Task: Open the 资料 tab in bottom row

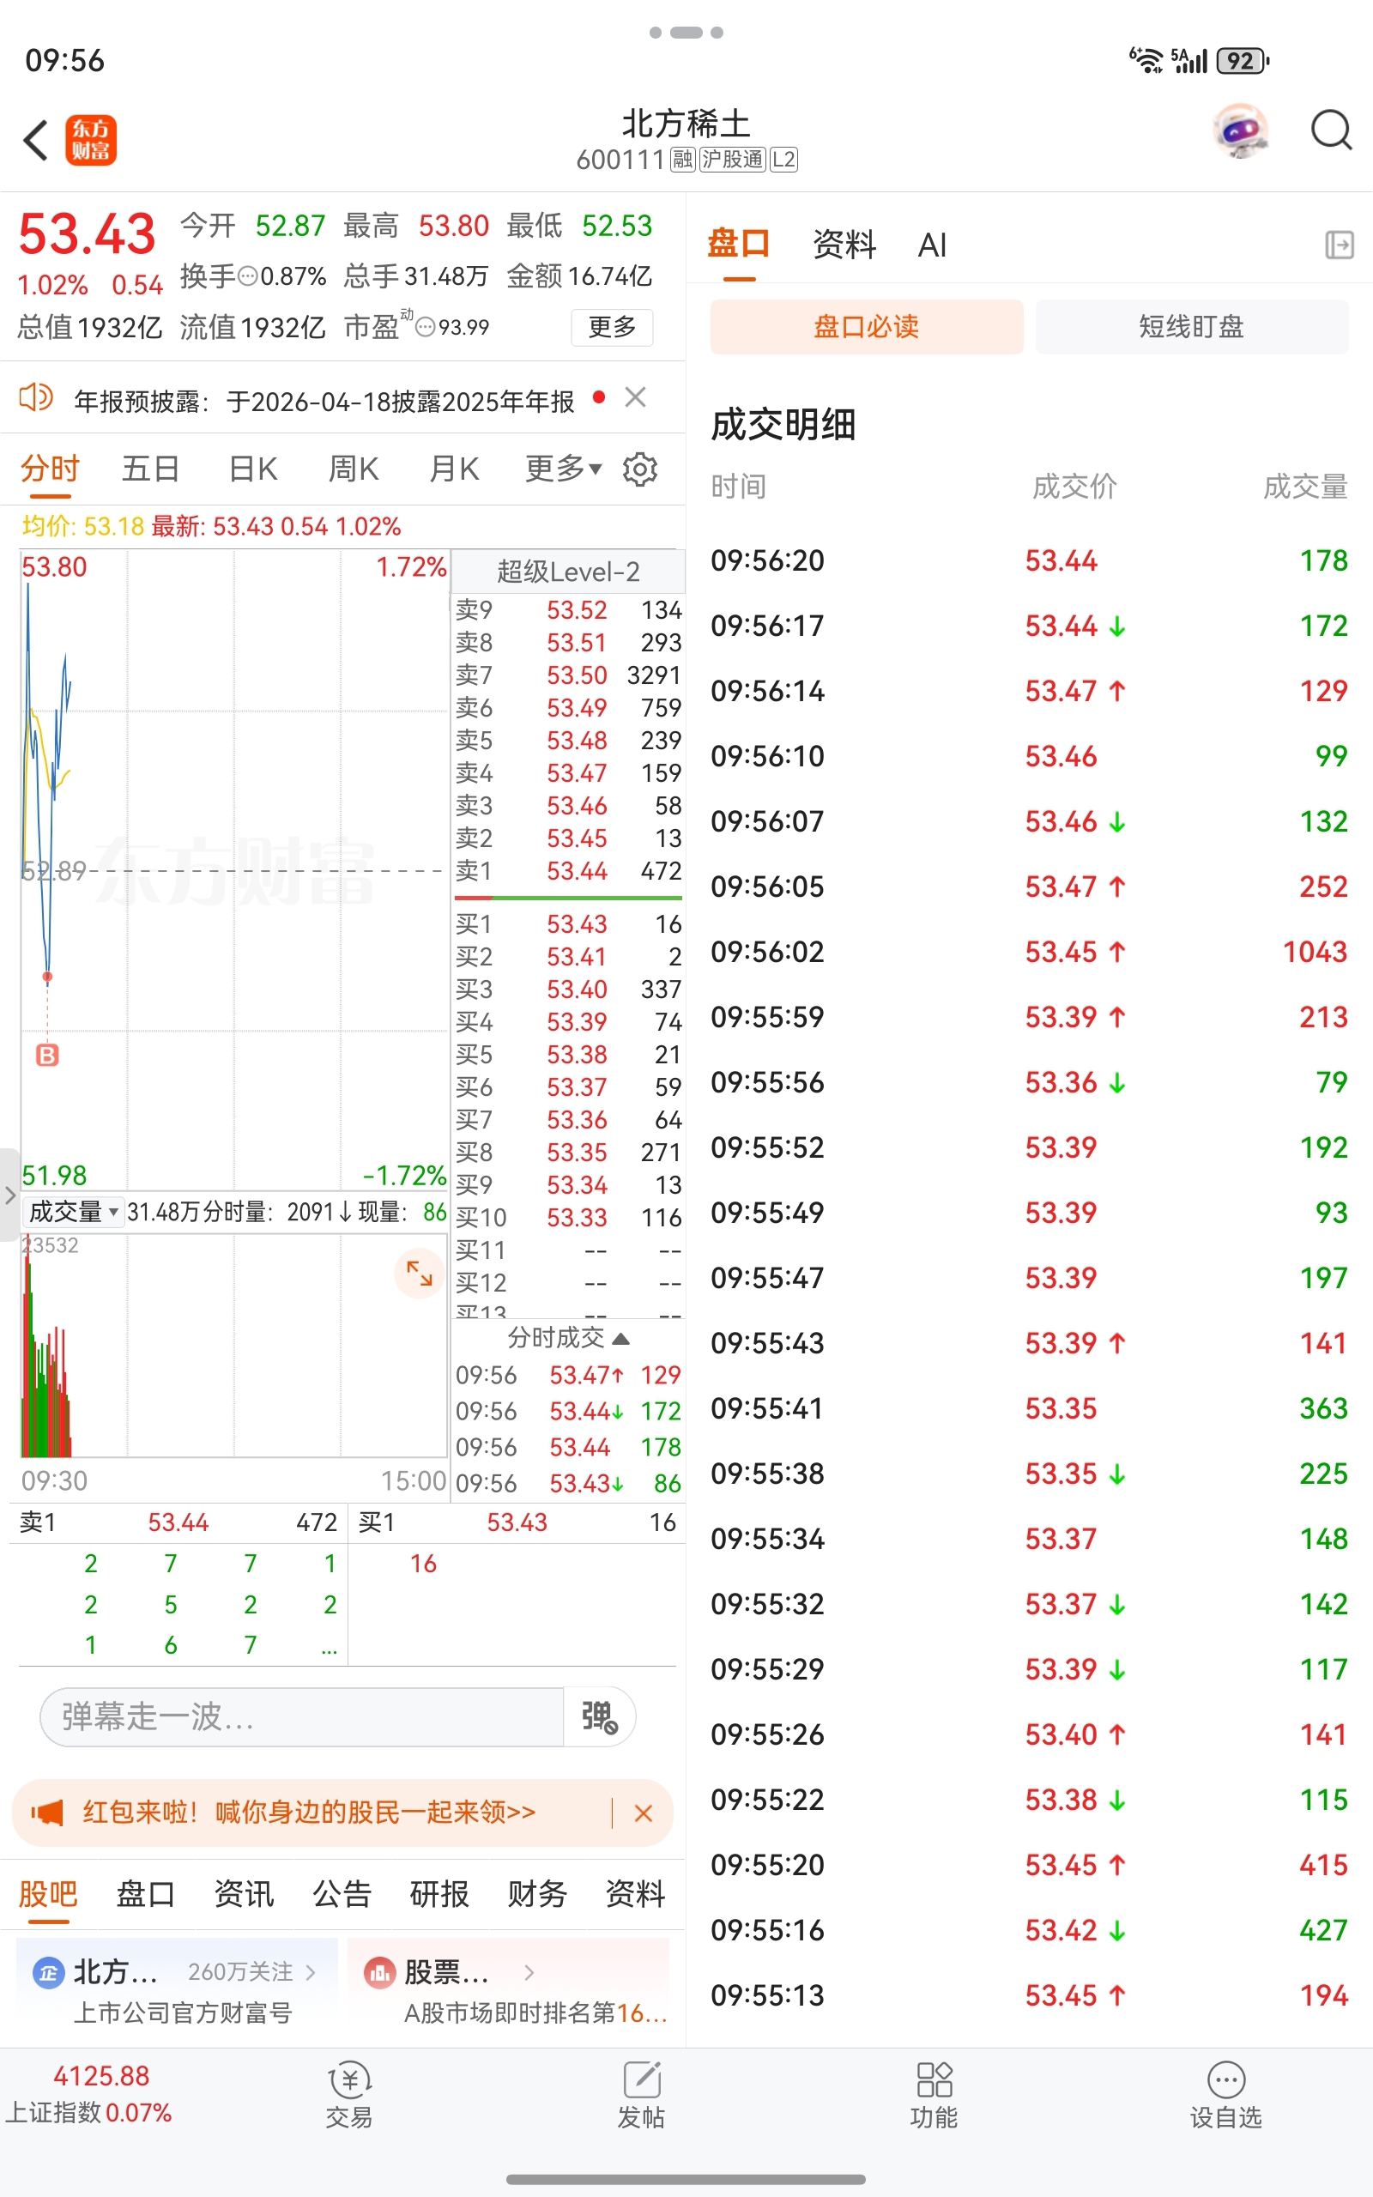Action: pos(636,1895)
